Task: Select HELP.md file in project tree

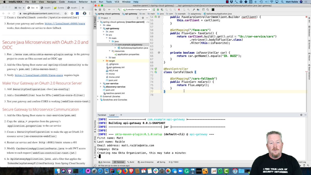Action: pyautogui.click(x=111, y=71)
